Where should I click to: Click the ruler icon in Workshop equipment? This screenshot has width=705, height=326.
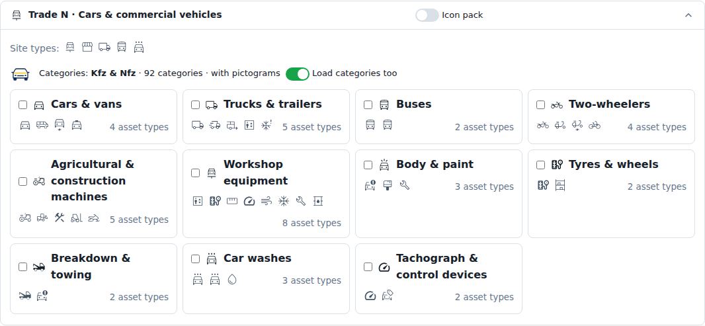pyautogui.click(x=232, y=201)
